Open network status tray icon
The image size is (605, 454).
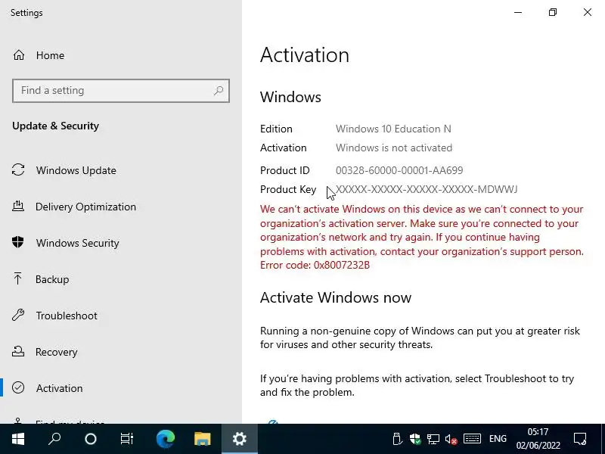coord(433,439)
